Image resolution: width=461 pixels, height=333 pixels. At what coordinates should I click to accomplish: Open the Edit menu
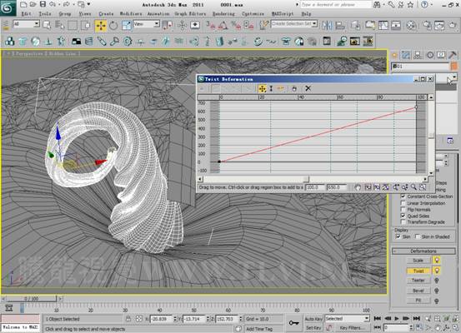[x=26, y=14]
